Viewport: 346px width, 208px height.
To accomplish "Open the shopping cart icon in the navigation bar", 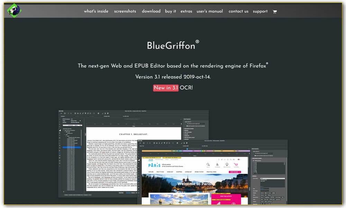I will (274, 12).
